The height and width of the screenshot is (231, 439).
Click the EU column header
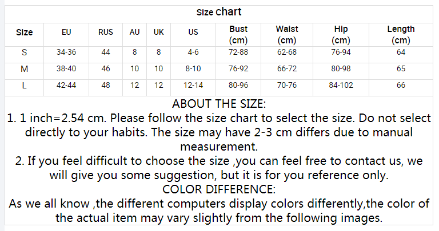tap(66, 32)
